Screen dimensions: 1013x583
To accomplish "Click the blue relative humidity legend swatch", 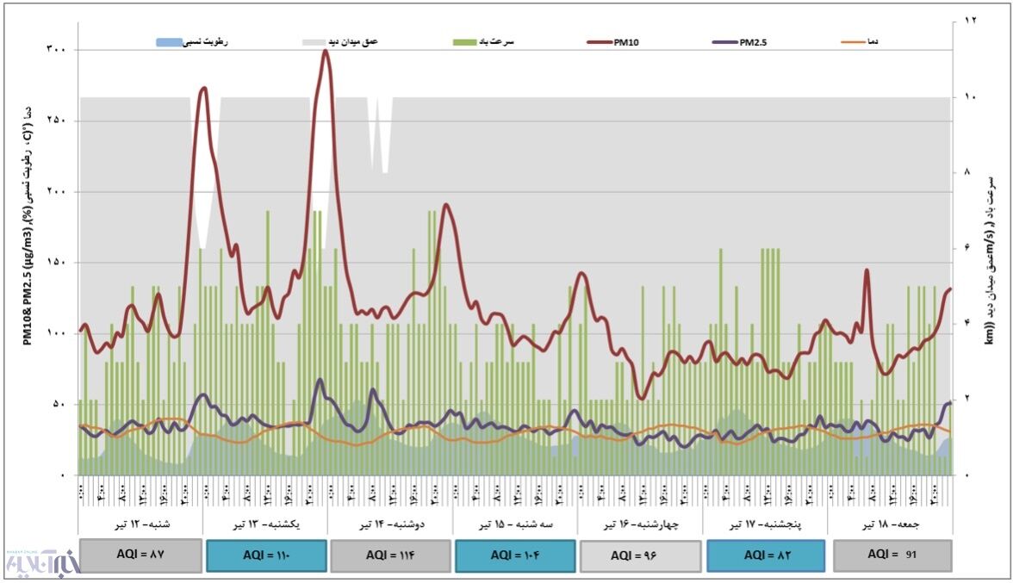I will click(x=169, y=42).
